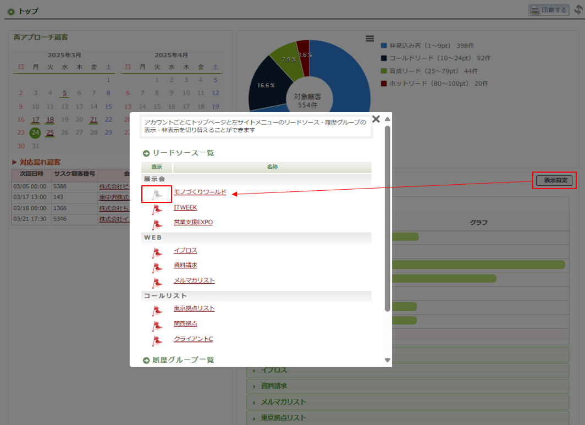Image resolution: width=585 pixels, height=425 pixels.
Task: Select underlined date 25 in March calendar
Action: (x=50, y=133)
